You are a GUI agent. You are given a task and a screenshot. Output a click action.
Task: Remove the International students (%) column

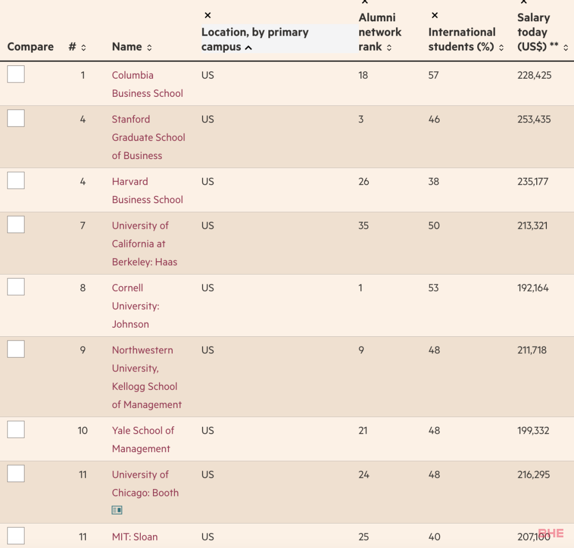[x=435, y=15]
